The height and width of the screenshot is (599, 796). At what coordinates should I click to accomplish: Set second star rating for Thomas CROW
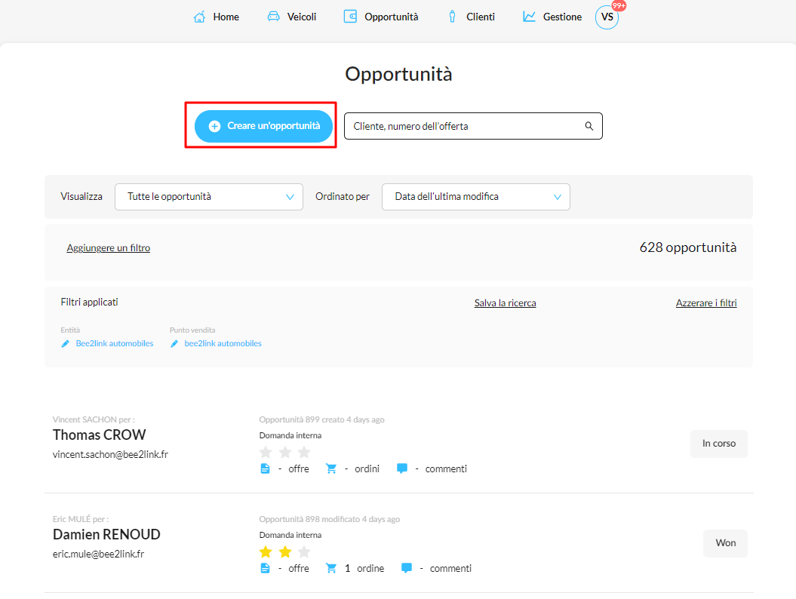click(285, 452)
